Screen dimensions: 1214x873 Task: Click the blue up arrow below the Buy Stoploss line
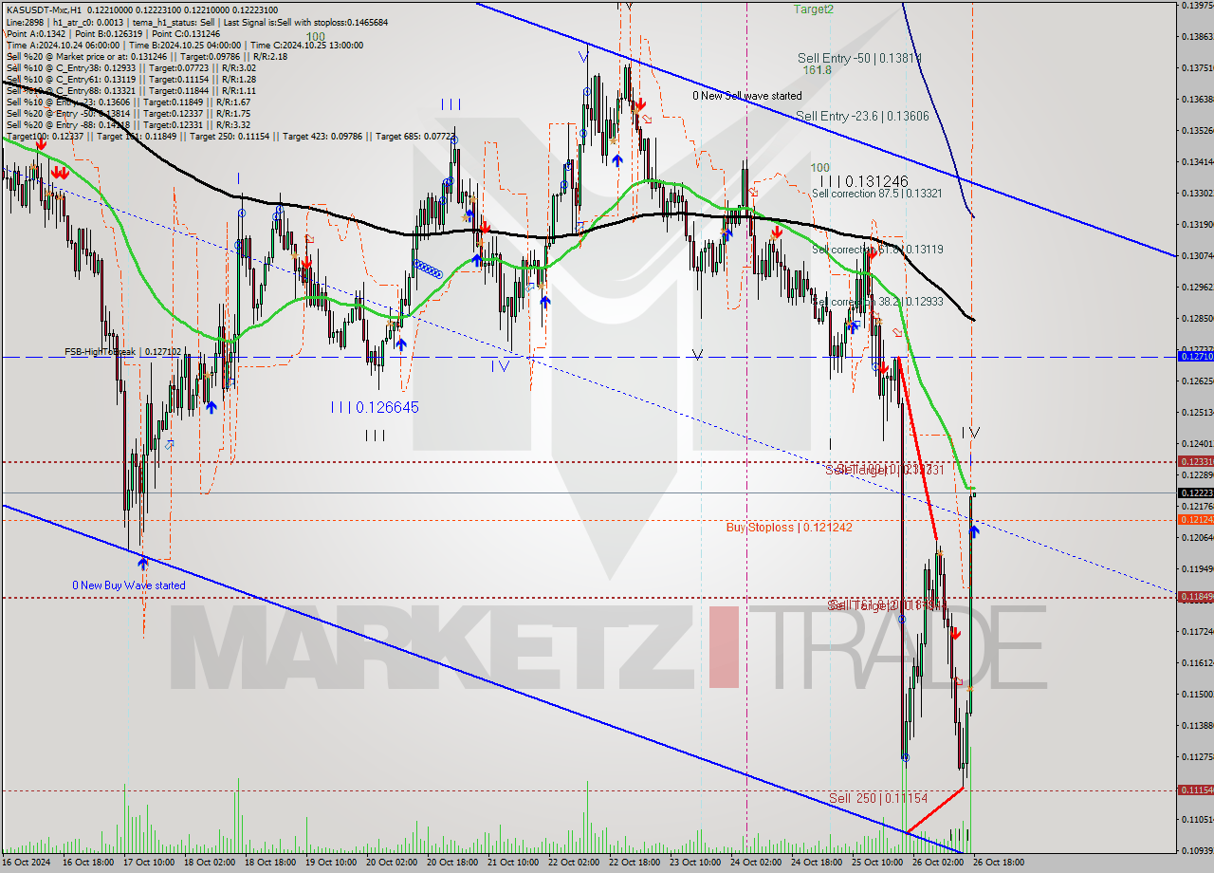coord(974,530)
